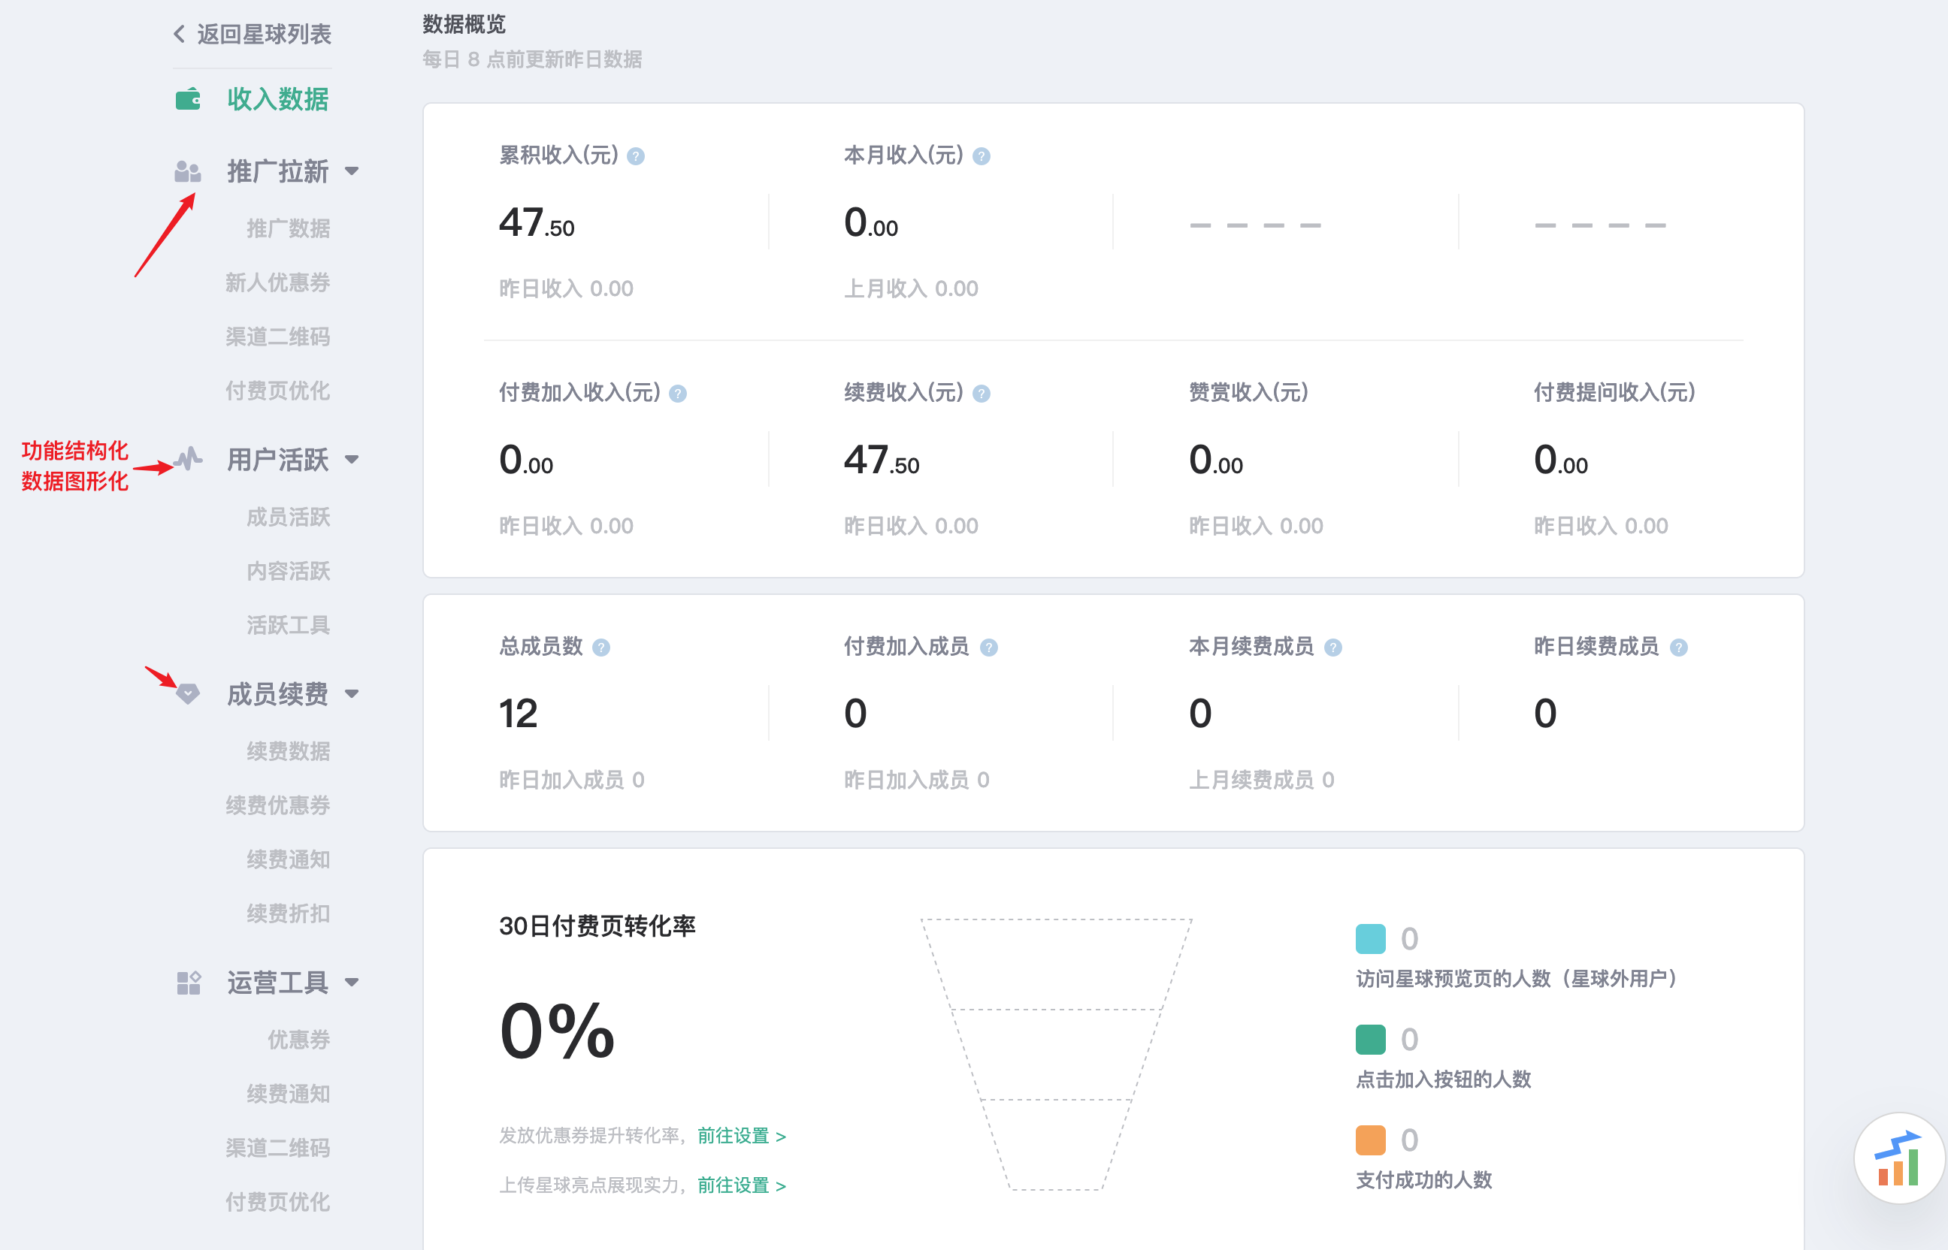Go back via 返回星球列表 link
This screenshot has width=1948, height=1250.
point(264,34)
